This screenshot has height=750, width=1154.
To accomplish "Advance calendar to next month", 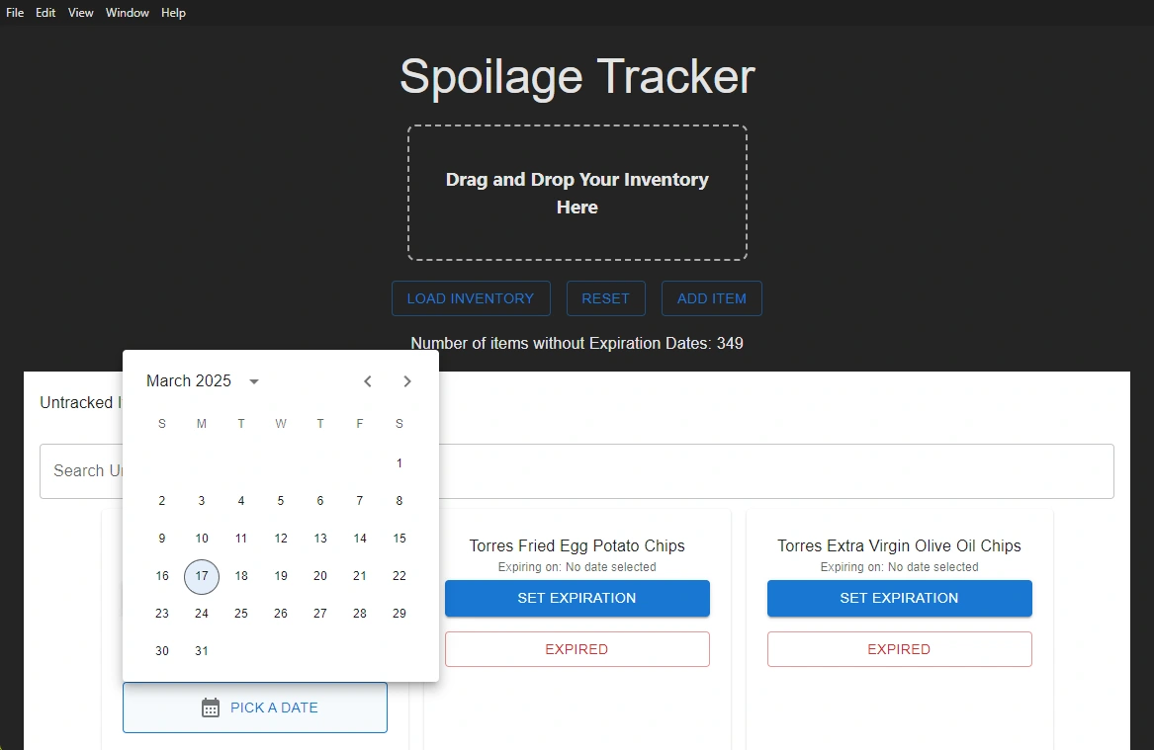I will click(407, 381).
